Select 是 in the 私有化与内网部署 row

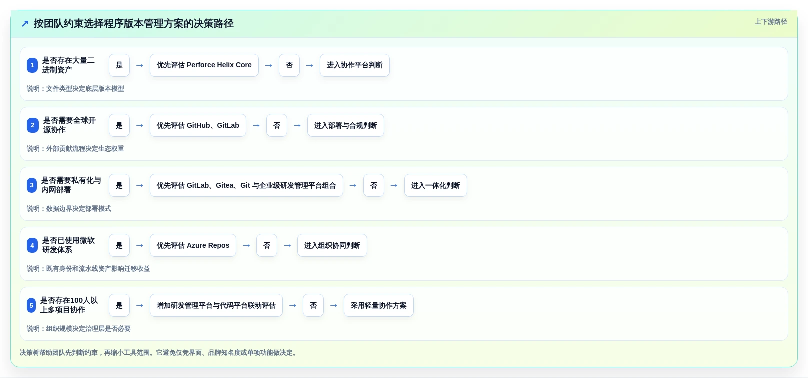[x=119, y=185]
